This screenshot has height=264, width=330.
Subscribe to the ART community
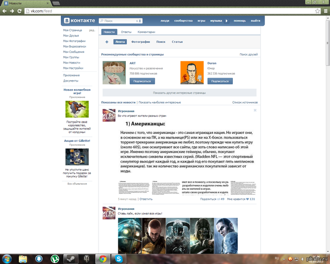[x=142, y=81]
